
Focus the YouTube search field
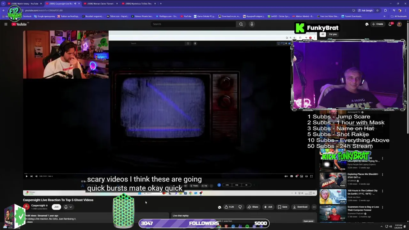pos(193,24)
